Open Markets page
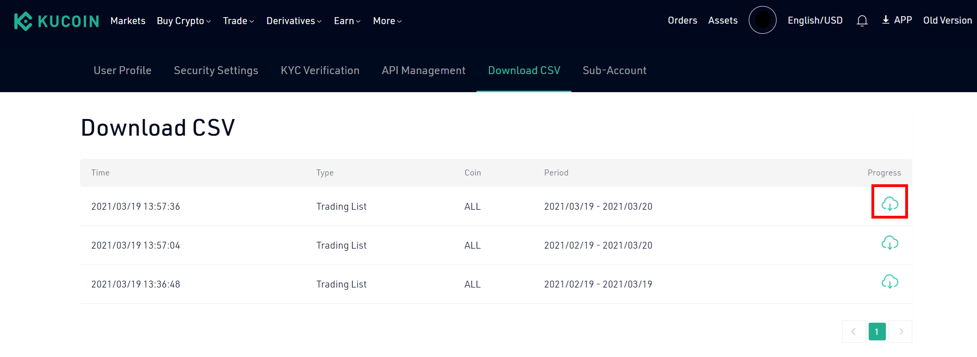Image resolution: width=977 pixels, height=357 pixels. [128, 21]
